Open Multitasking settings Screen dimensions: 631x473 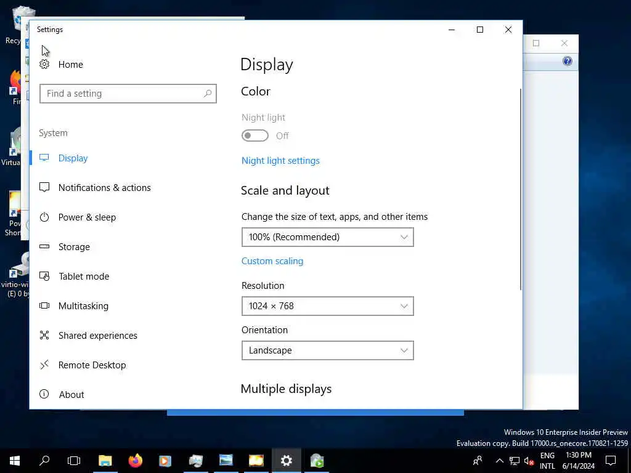83,305
